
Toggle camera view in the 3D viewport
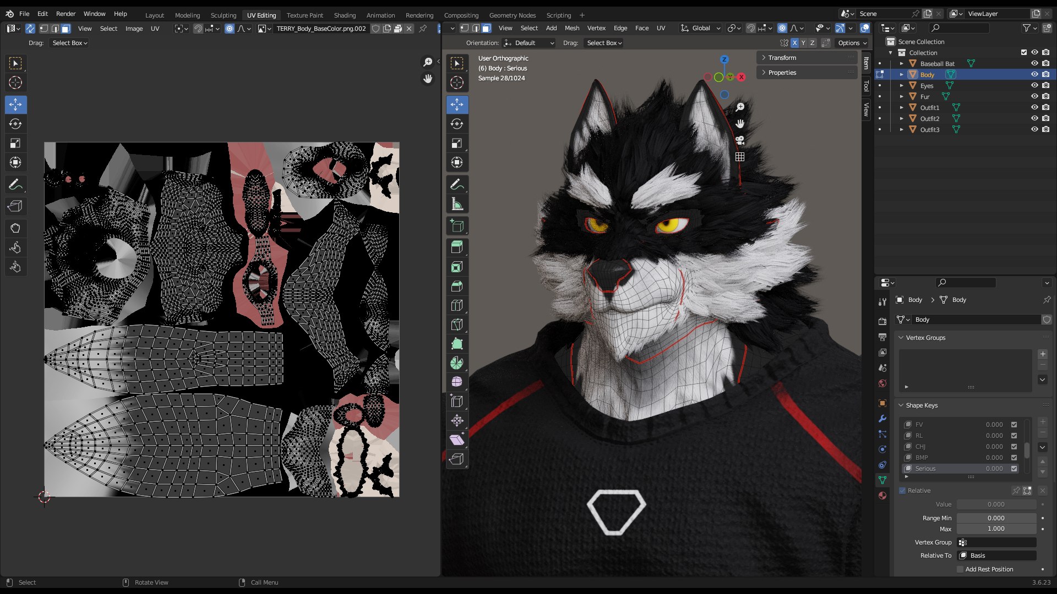tap(740, 140)
